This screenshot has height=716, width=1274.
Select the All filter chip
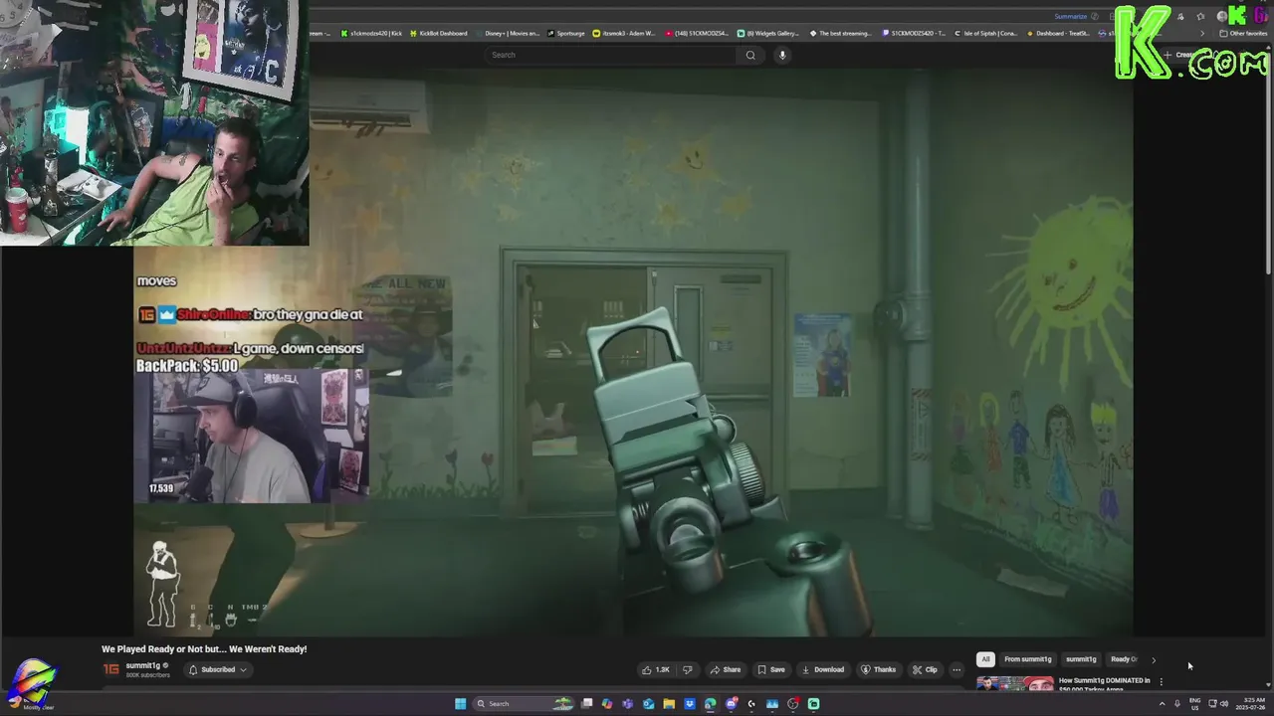pos(985,659)
